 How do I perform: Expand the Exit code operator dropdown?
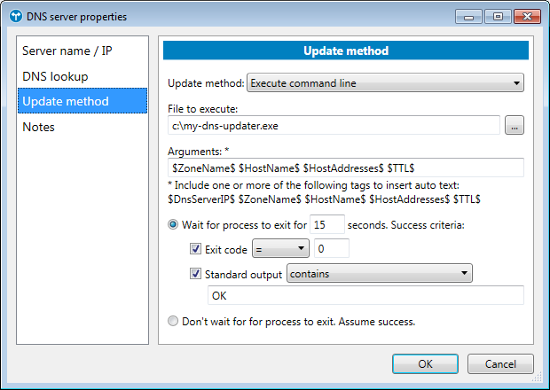click(280, 249)
